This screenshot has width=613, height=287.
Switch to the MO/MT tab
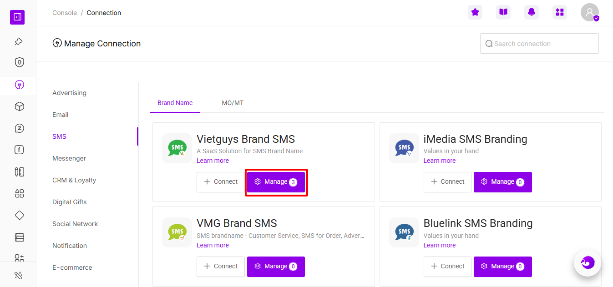233,103
